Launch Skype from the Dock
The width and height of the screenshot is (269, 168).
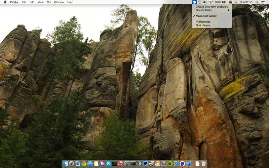(x=108, y=164)
